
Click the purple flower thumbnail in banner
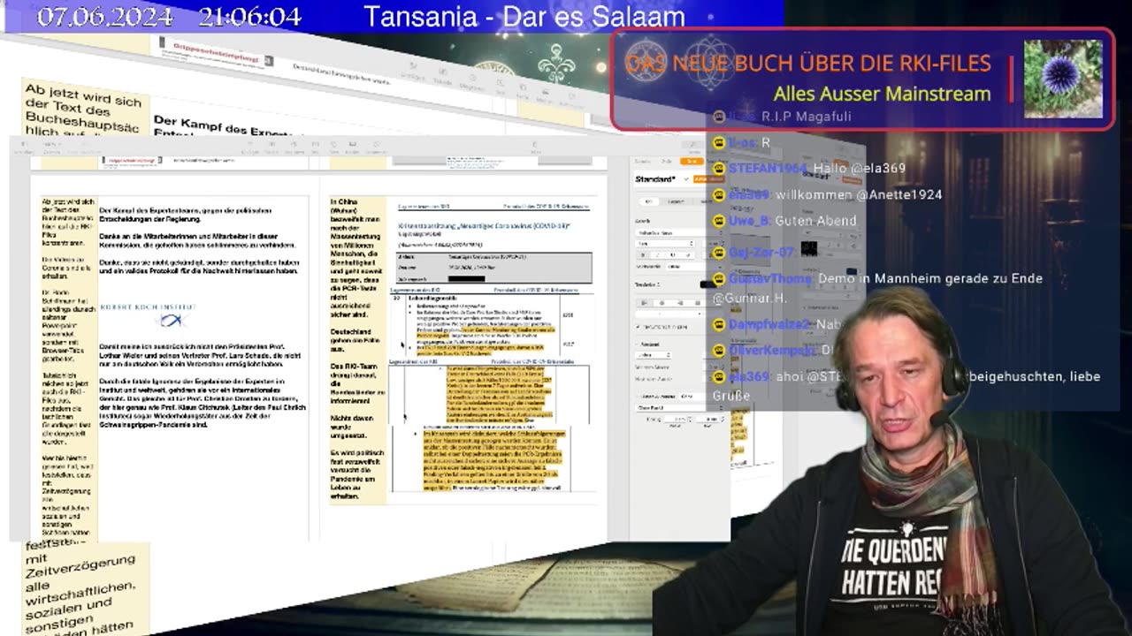coord(1063,79)
